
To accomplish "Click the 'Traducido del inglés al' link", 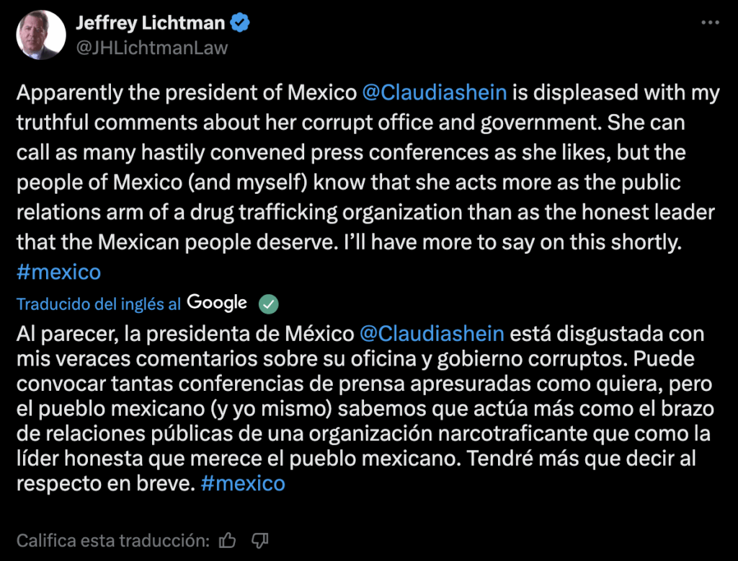I will coord(99,304).
